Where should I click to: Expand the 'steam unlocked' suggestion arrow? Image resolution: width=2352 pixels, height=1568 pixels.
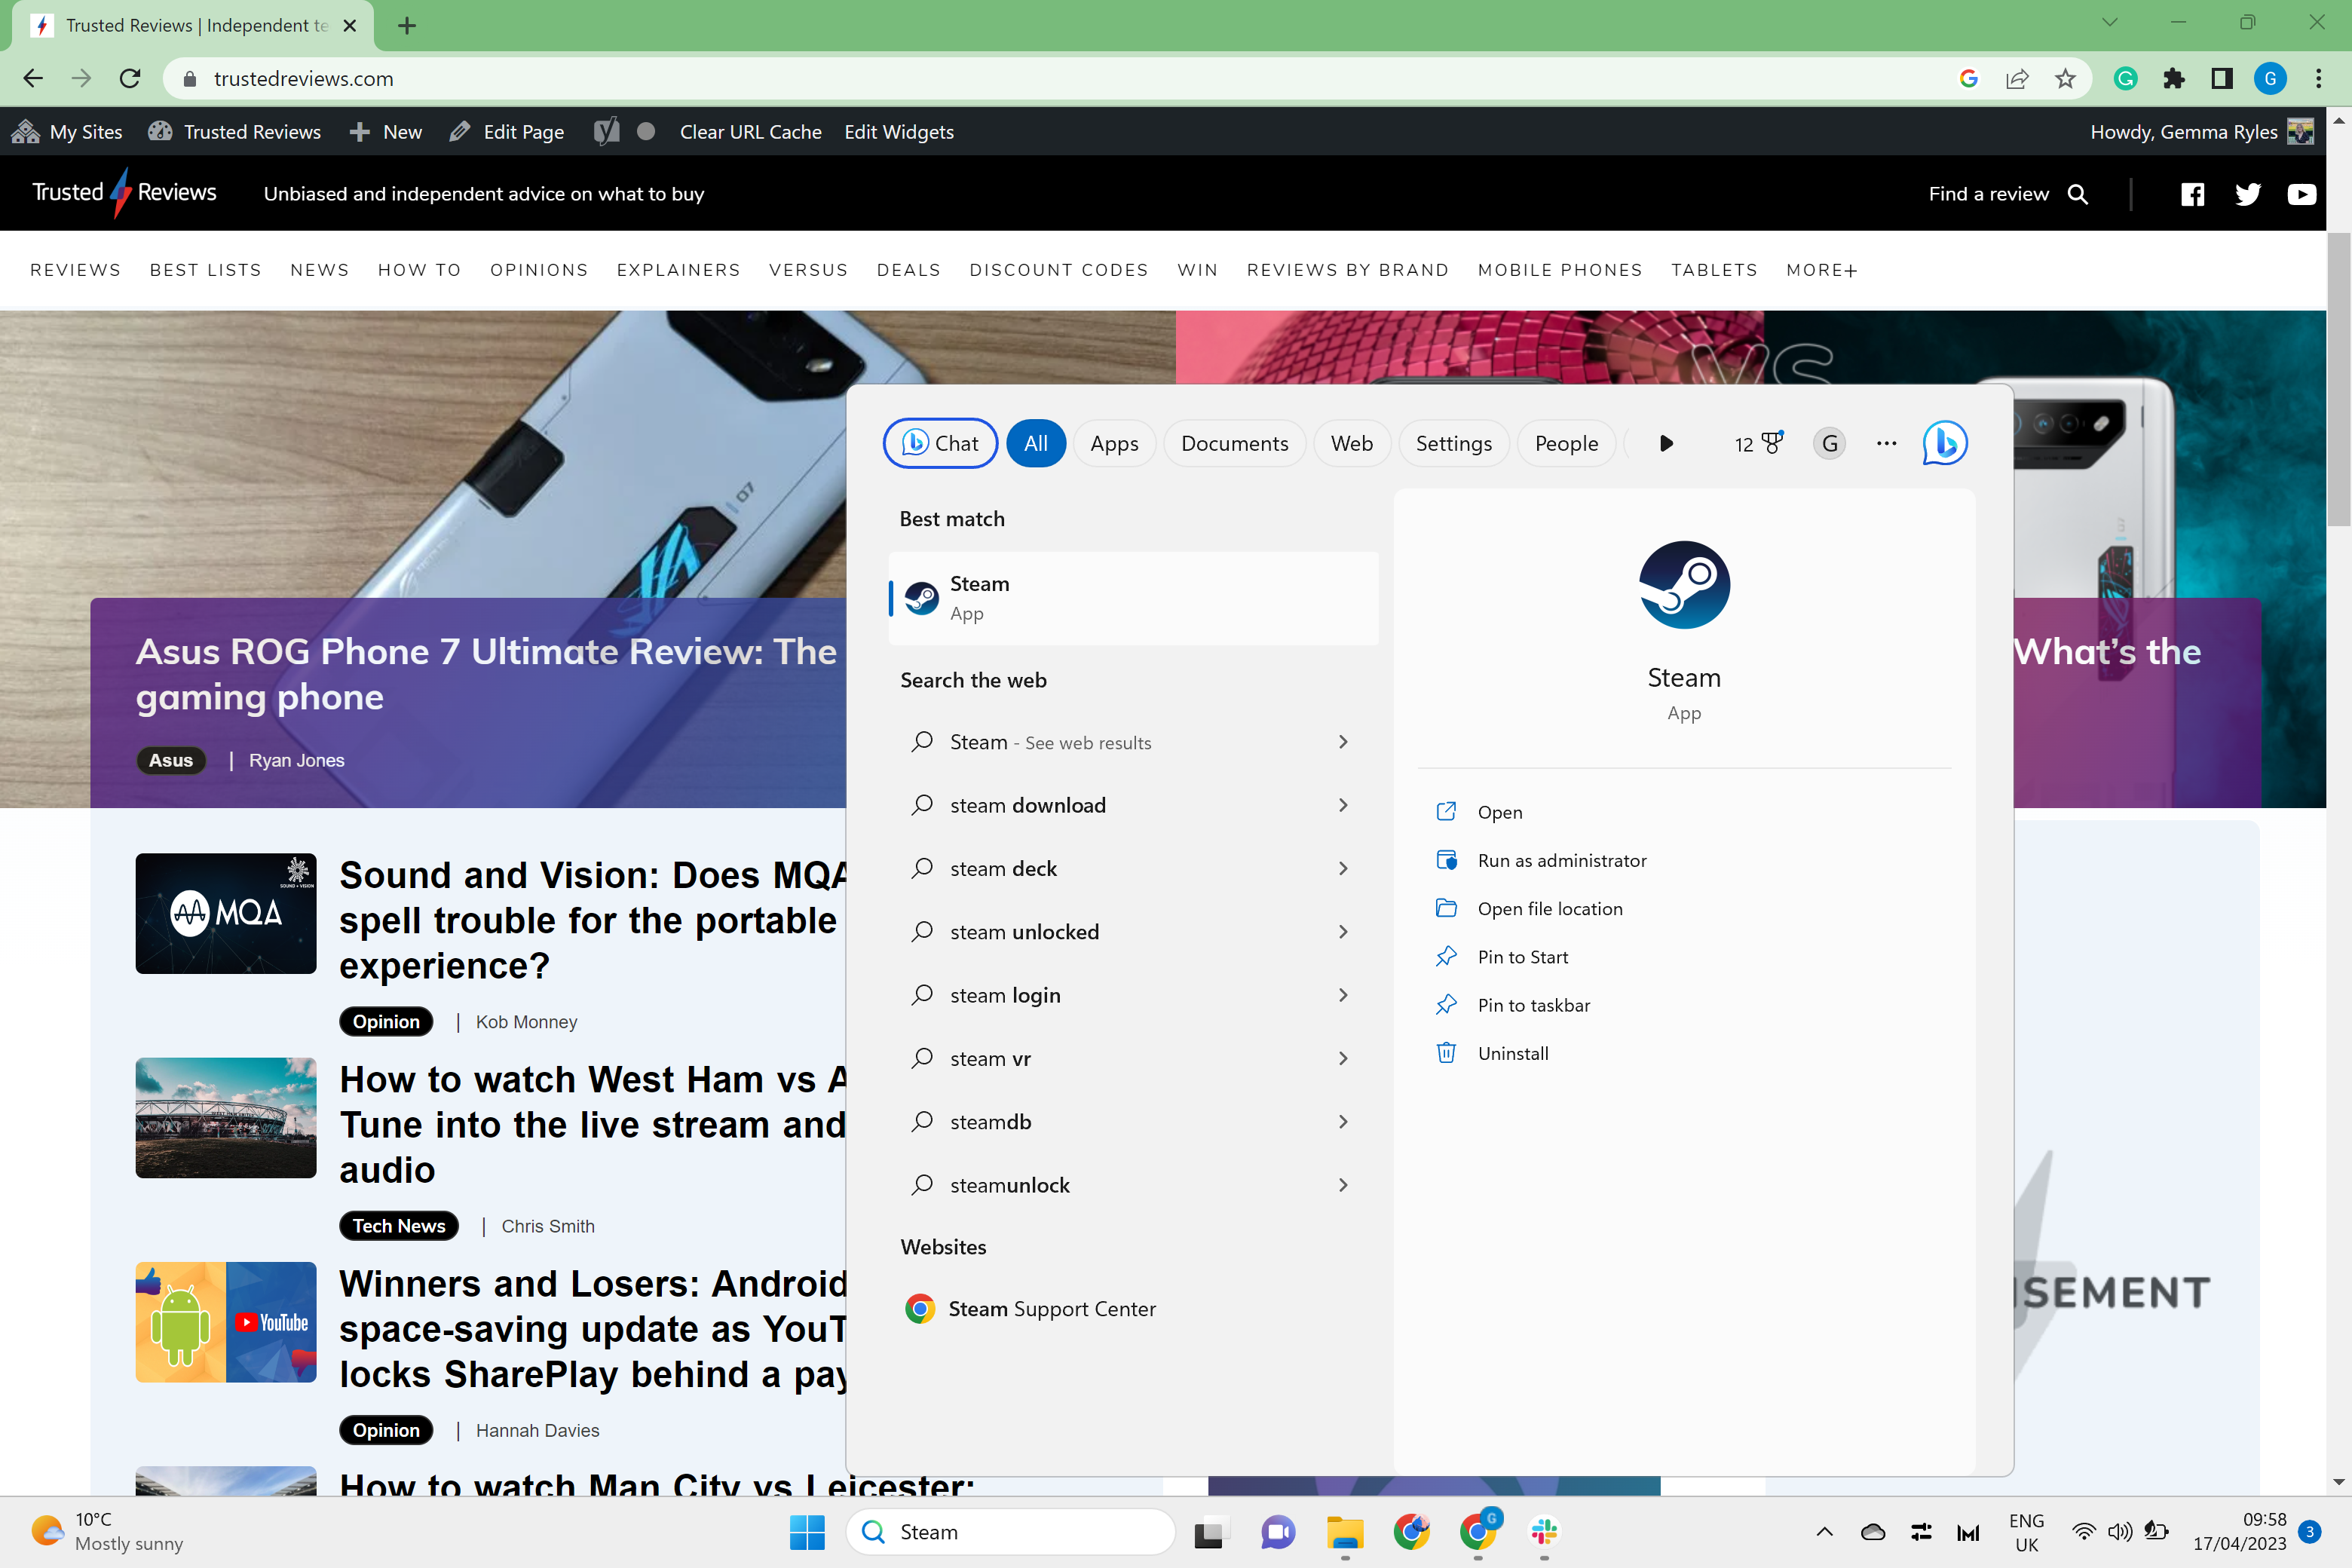click(1343, 932)
